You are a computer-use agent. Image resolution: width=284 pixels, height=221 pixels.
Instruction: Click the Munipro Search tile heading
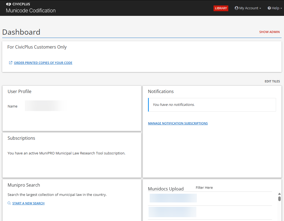[x=24, y=185]
